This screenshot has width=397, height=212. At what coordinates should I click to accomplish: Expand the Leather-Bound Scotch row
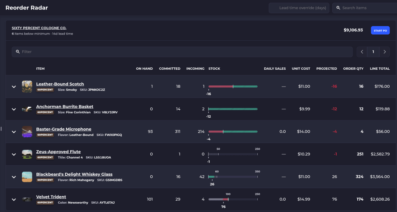point(14,87)
